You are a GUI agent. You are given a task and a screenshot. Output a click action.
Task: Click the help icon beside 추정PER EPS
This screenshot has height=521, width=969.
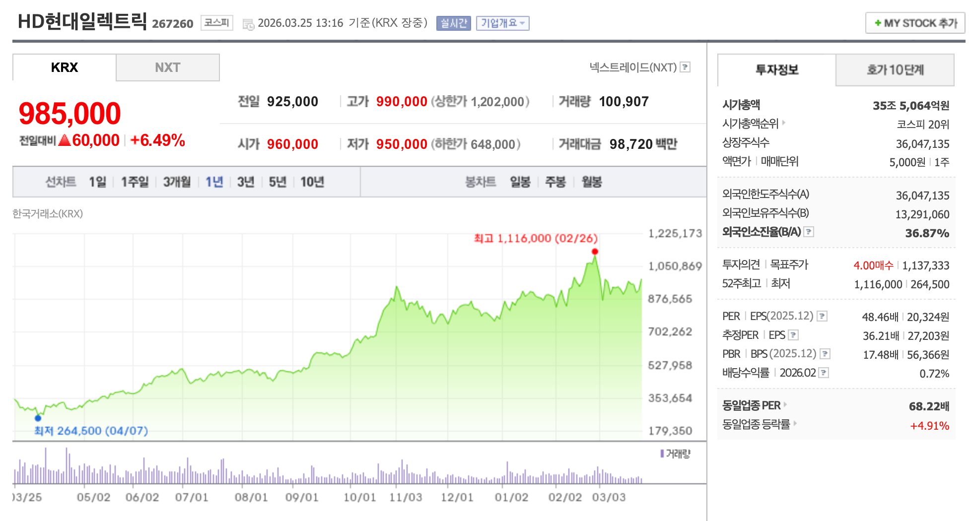793,335
